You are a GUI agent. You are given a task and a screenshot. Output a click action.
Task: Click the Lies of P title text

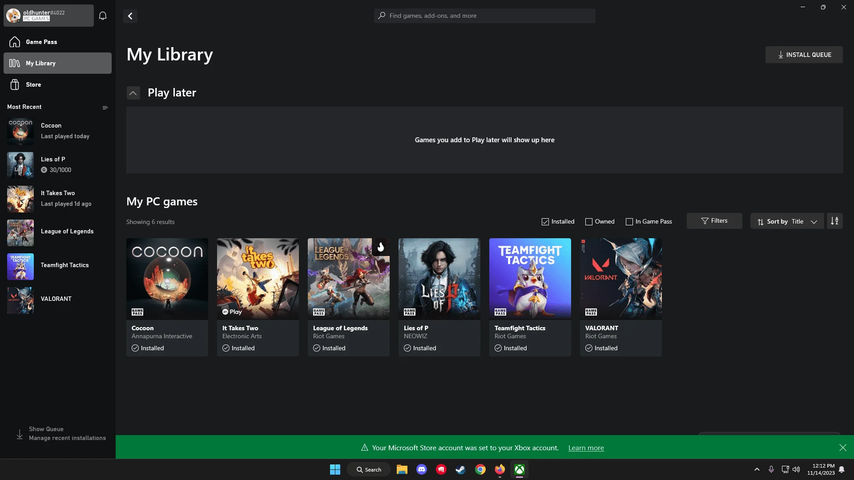click(416, 328)
